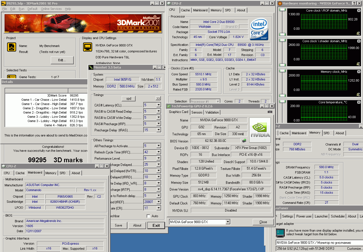Click the GPU-Z Name field showing GeForce 9800 GTX
Screen dimensions: 363x252
pos(219,120)
